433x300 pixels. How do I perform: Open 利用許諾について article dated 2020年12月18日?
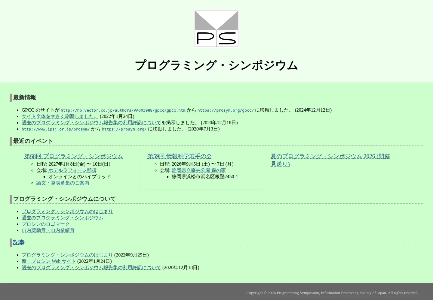click(x=91, y=268)
